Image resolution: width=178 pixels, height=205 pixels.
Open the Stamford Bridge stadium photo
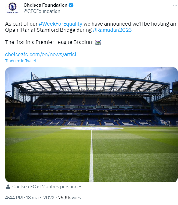coord(92,124)
